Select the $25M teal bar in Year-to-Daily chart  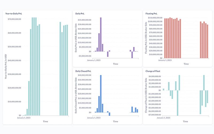tap(29, 98)
